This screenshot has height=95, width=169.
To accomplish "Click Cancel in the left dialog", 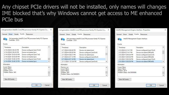I will 47,85.
